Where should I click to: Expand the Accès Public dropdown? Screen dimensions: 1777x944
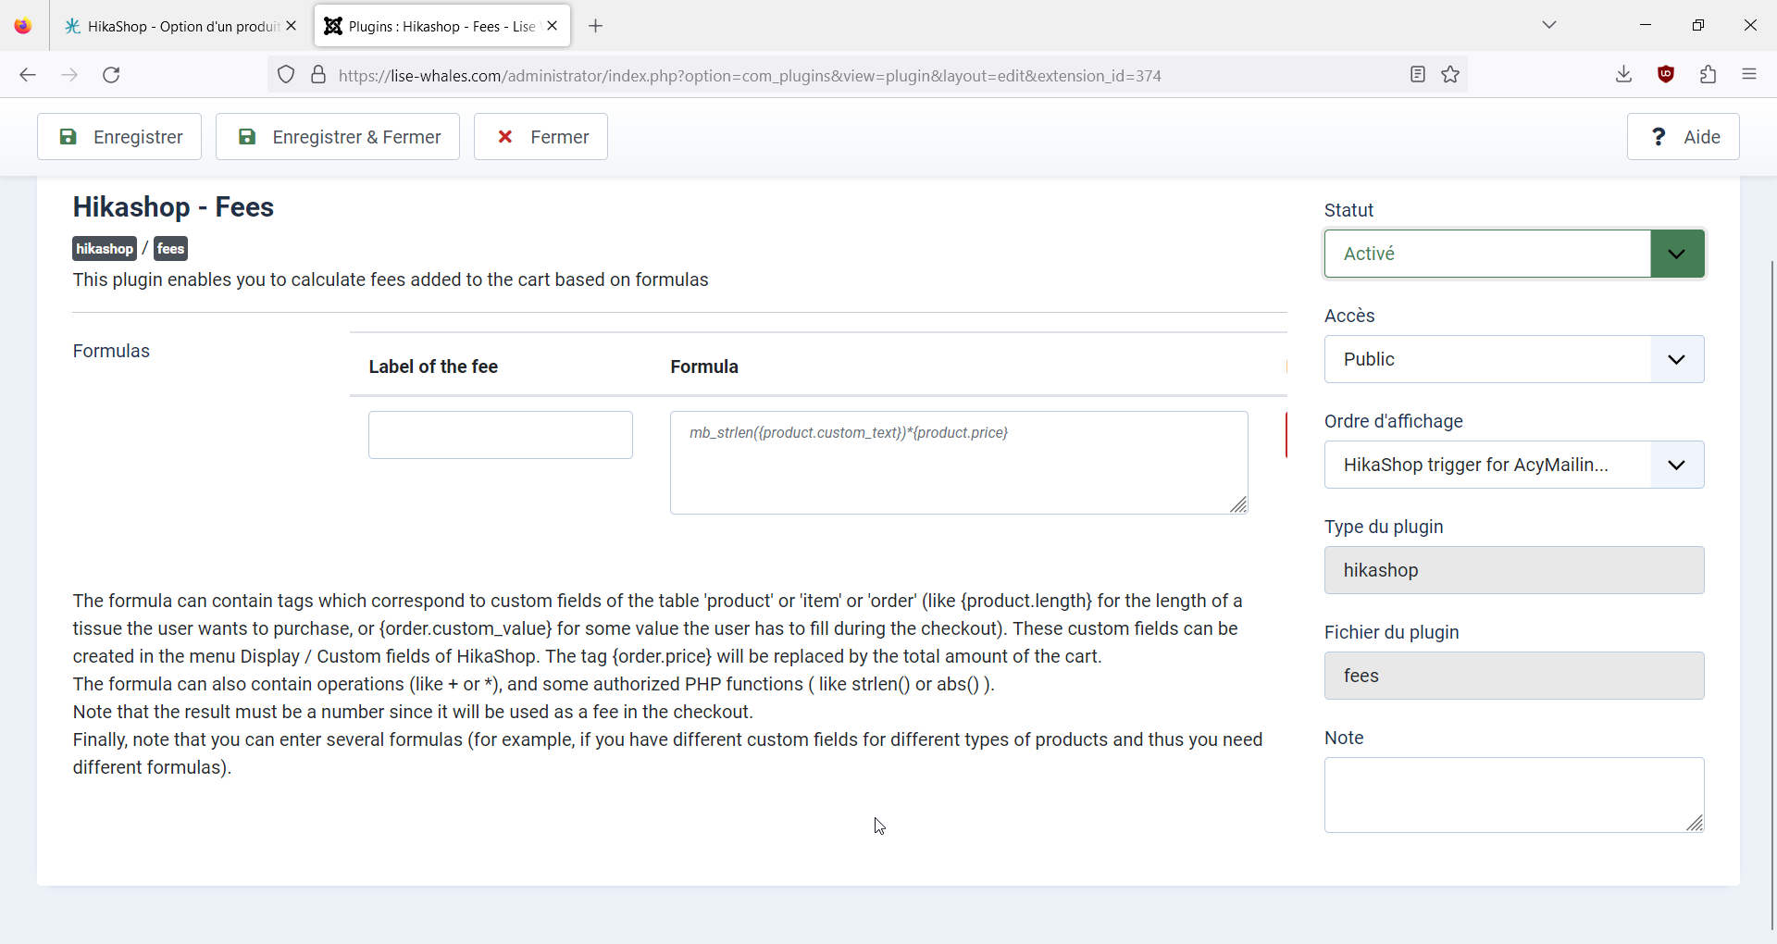[1514, 359]
